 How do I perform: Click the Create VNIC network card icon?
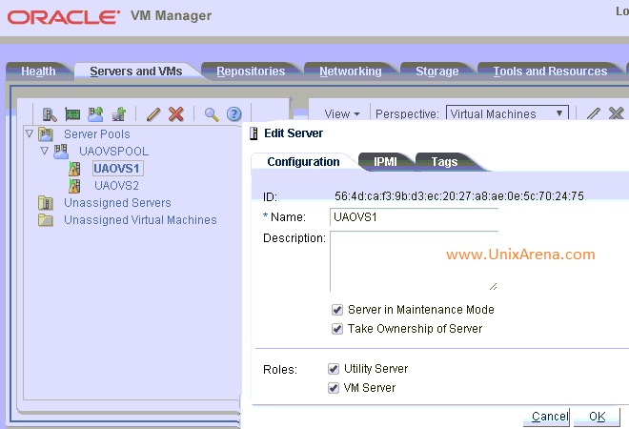pos(72,114)
